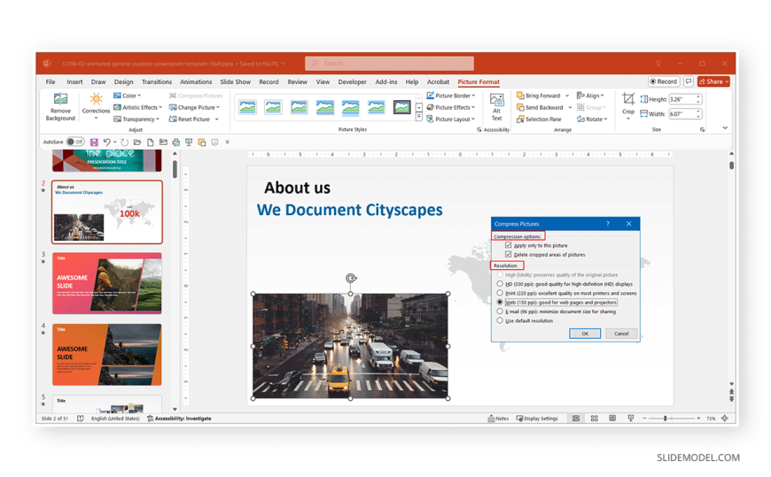The width and height of the screenshot is (771, 477).
Task: Click the rotation handle above the picture
Action: pos(351,279)
